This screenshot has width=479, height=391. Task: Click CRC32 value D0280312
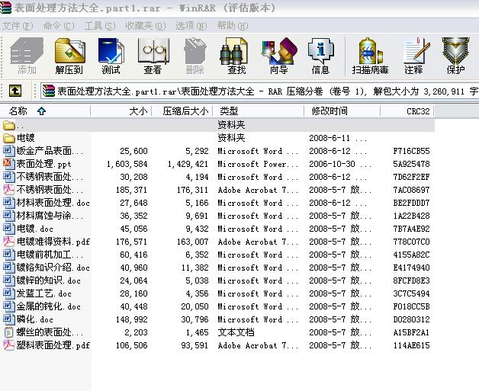tap(411, 319)
